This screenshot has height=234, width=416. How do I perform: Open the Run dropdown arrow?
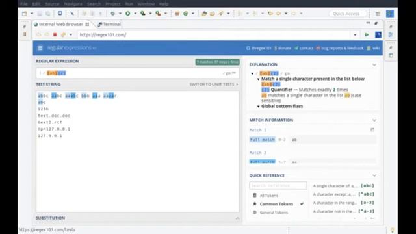[135, 14]
